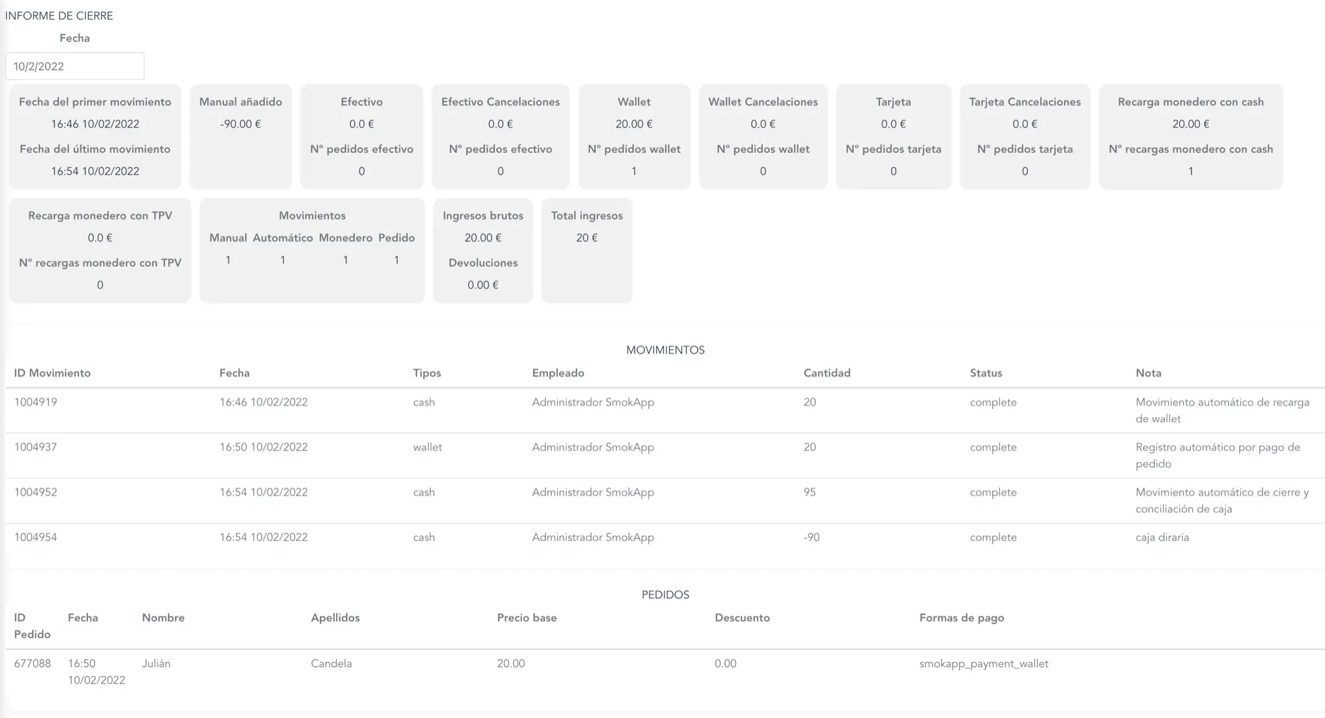Click the Ingresos brutos value 20.00 €

[x=482, y=238]
